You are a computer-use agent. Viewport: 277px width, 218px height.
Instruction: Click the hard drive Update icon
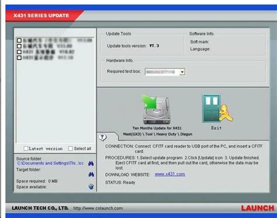tap(157, 110)
